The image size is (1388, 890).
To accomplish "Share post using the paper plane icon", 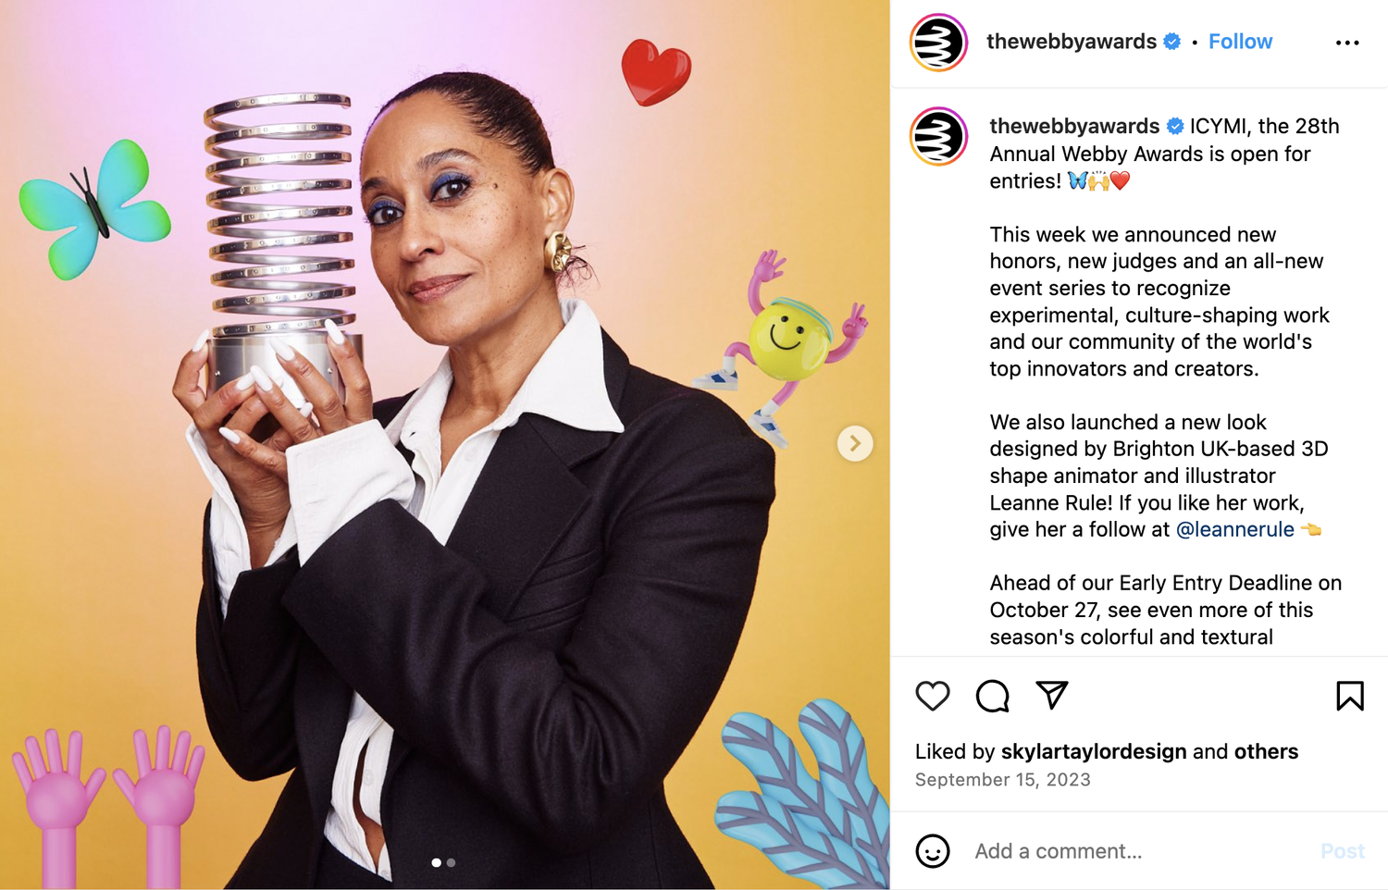I will tap(1052, 695).
